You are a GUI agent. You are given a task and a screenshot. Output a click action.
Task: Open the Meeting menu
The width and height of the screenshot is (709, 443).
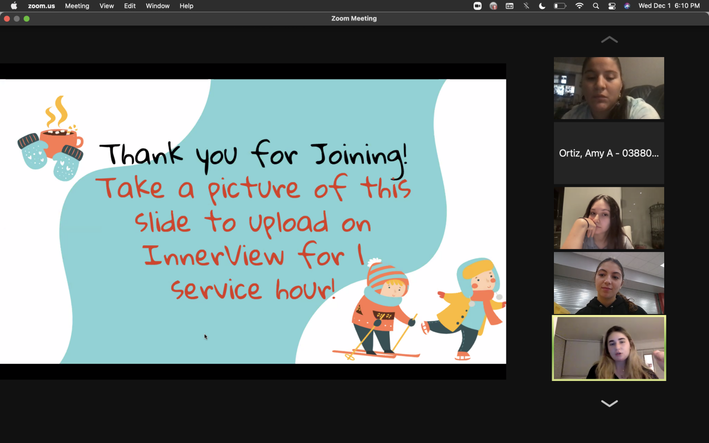pos(77,6)
